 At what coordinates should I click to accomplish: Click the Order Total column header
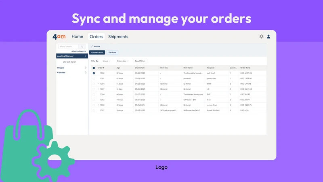245,68
